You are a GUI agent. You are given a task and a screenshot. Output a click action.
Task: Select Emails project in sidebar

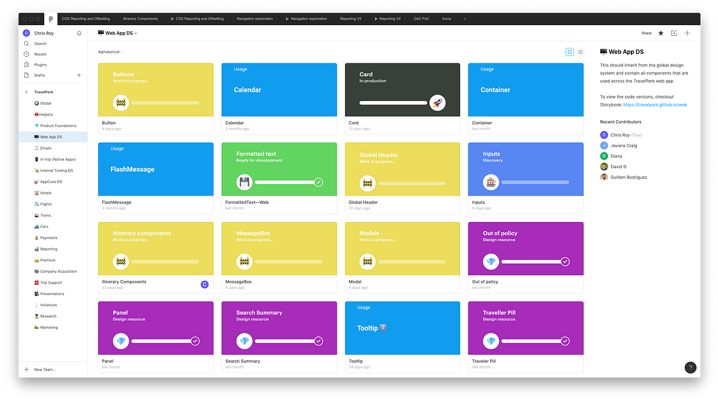click(x=53, y=148)
